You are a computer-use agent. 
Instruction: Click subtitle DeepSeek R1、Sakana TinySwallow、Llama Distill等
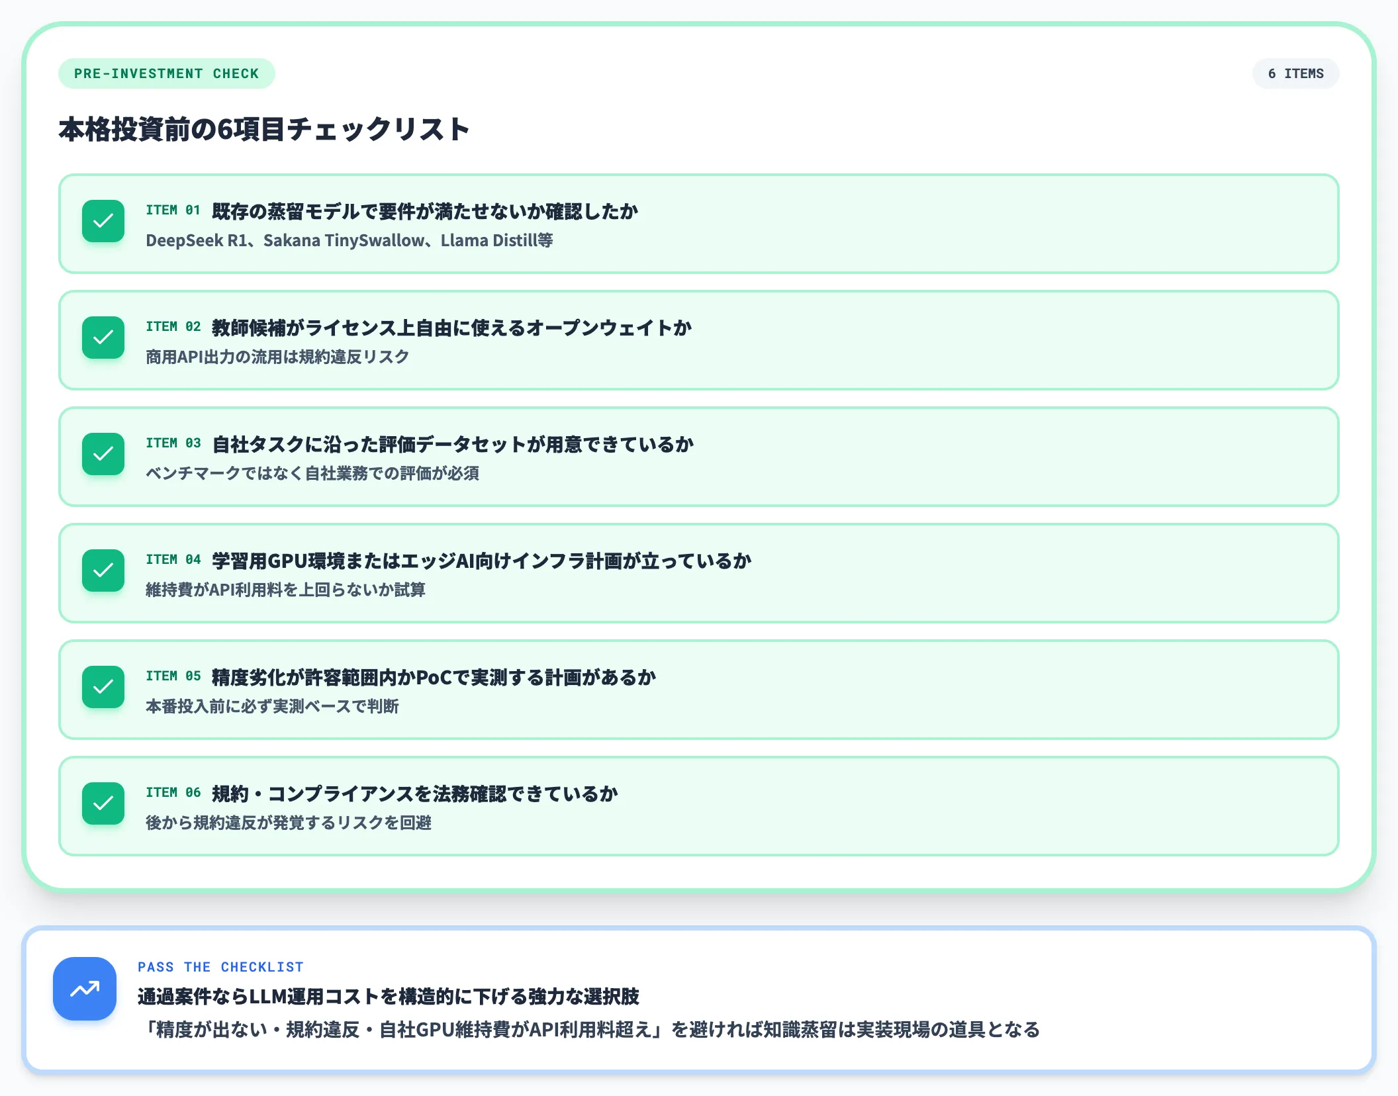349,240
